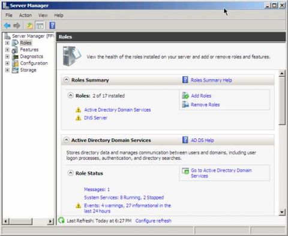The width and height of the screenshot is (288, 236).
Task: Click the tree pane horizontal scrollbar thumb
Action: 20,221
